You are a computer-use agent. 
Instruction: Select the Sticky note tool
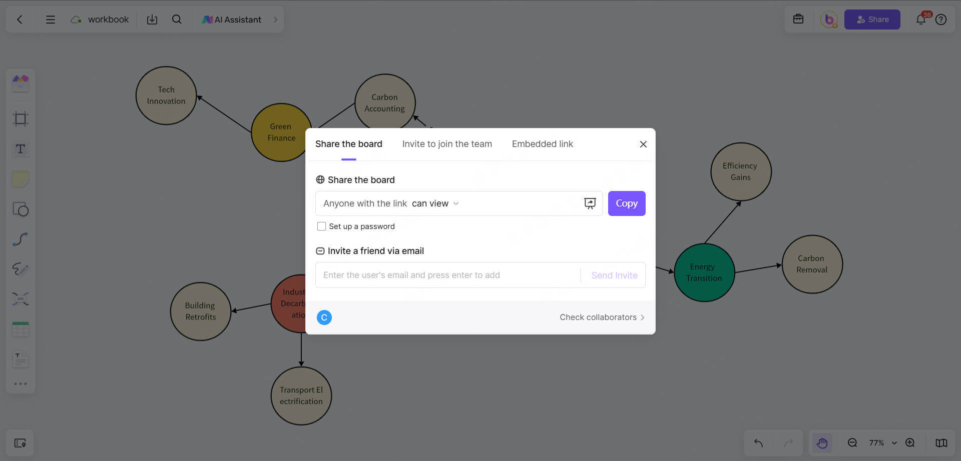pyautogui.click(x=21, y=179)
